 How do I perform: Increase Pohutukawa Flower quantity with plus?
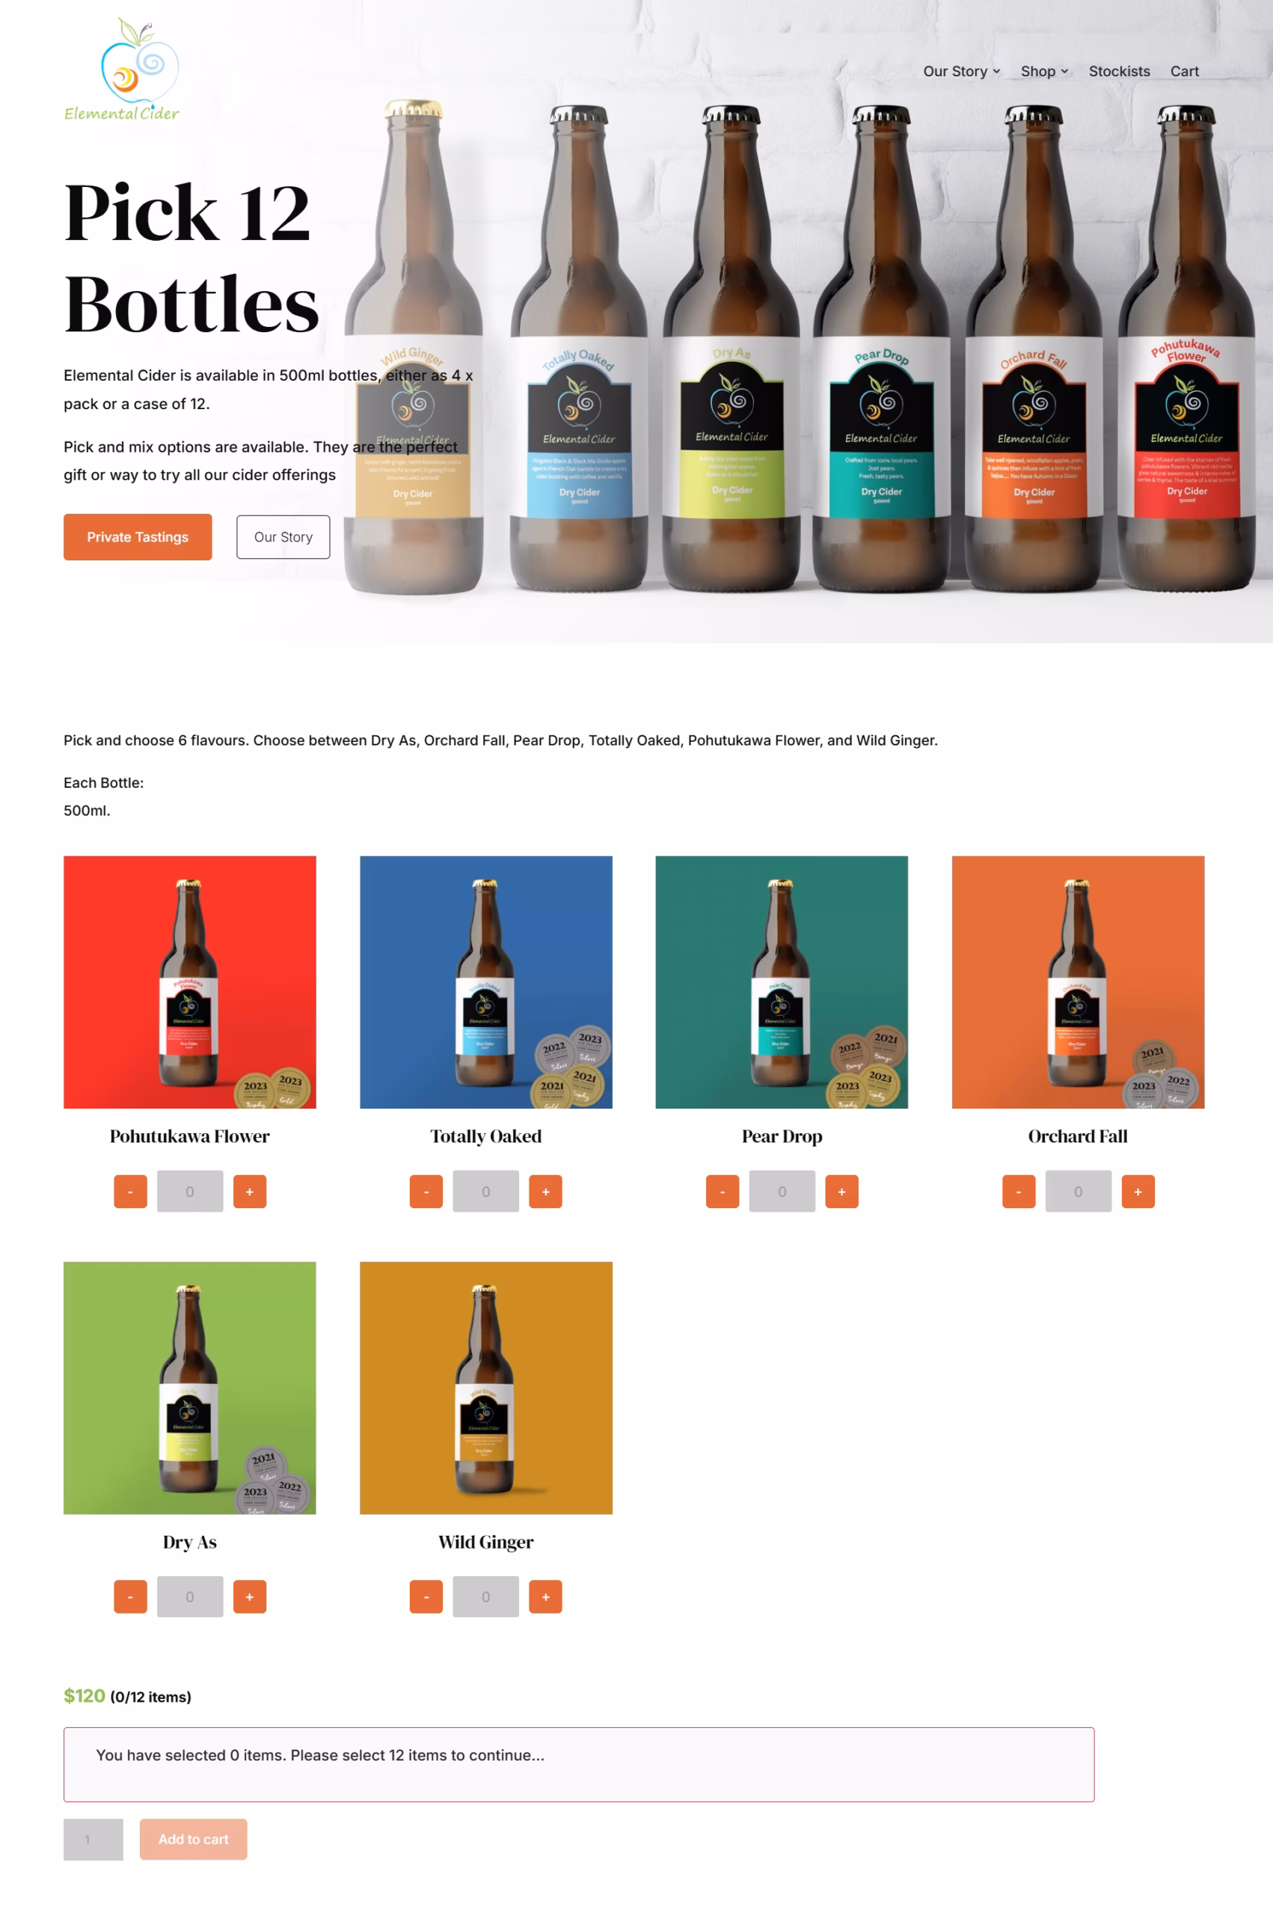pyautogui.click(x=249, y=1191)
